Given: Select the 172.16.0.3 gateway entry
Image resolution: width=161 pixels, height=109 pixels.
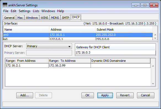Looking at the screenshot, I should (115, 52).
